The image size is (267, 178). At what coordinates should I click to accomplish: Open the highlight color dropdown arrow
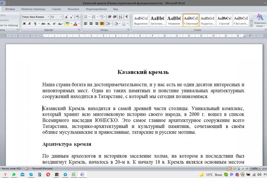pyautogui.click(x=71, y=24)
